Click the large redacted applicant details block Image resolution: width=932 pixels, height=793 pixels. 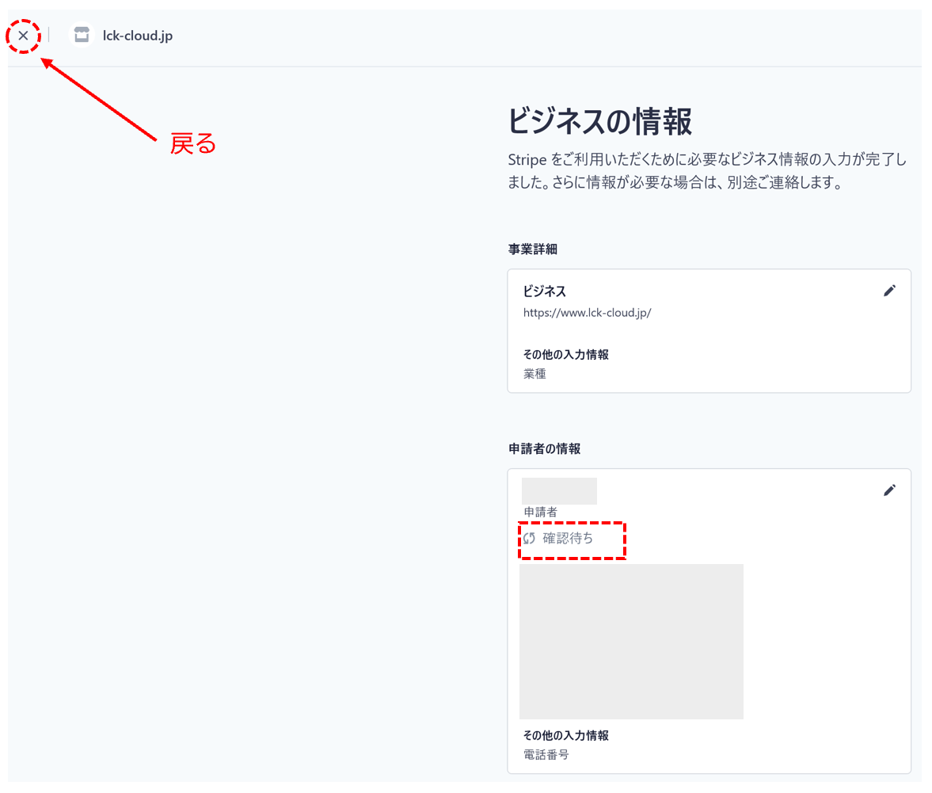point(631,642)
